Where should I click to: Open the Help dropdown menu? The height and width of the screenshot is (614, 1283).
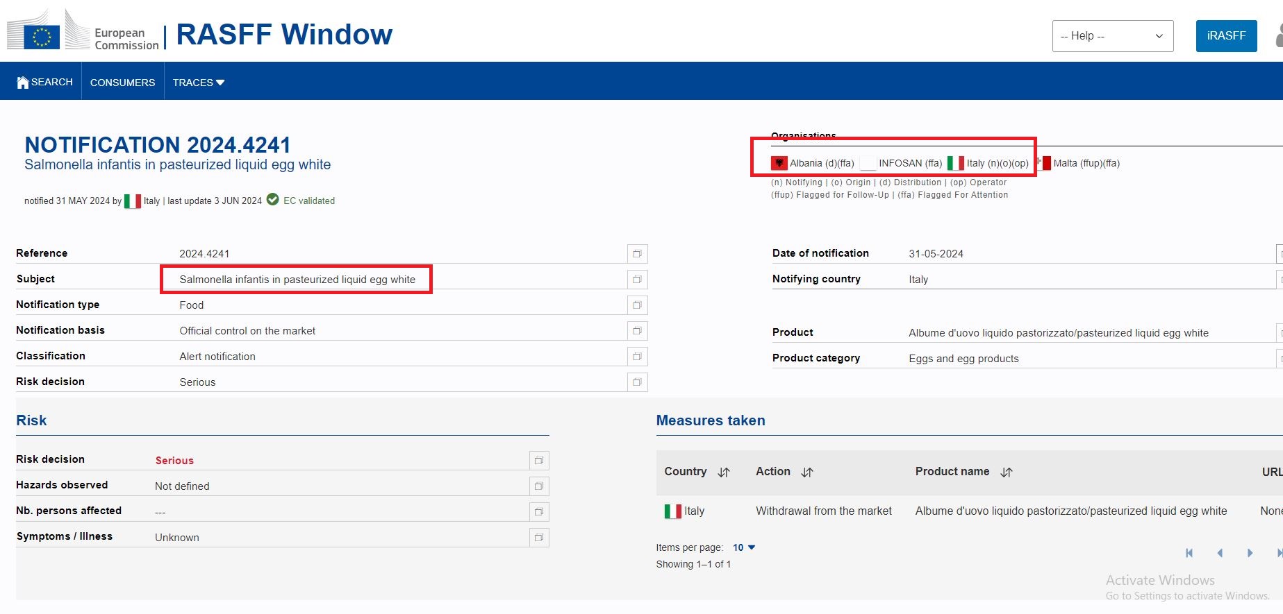click(x=1112, y=36)
